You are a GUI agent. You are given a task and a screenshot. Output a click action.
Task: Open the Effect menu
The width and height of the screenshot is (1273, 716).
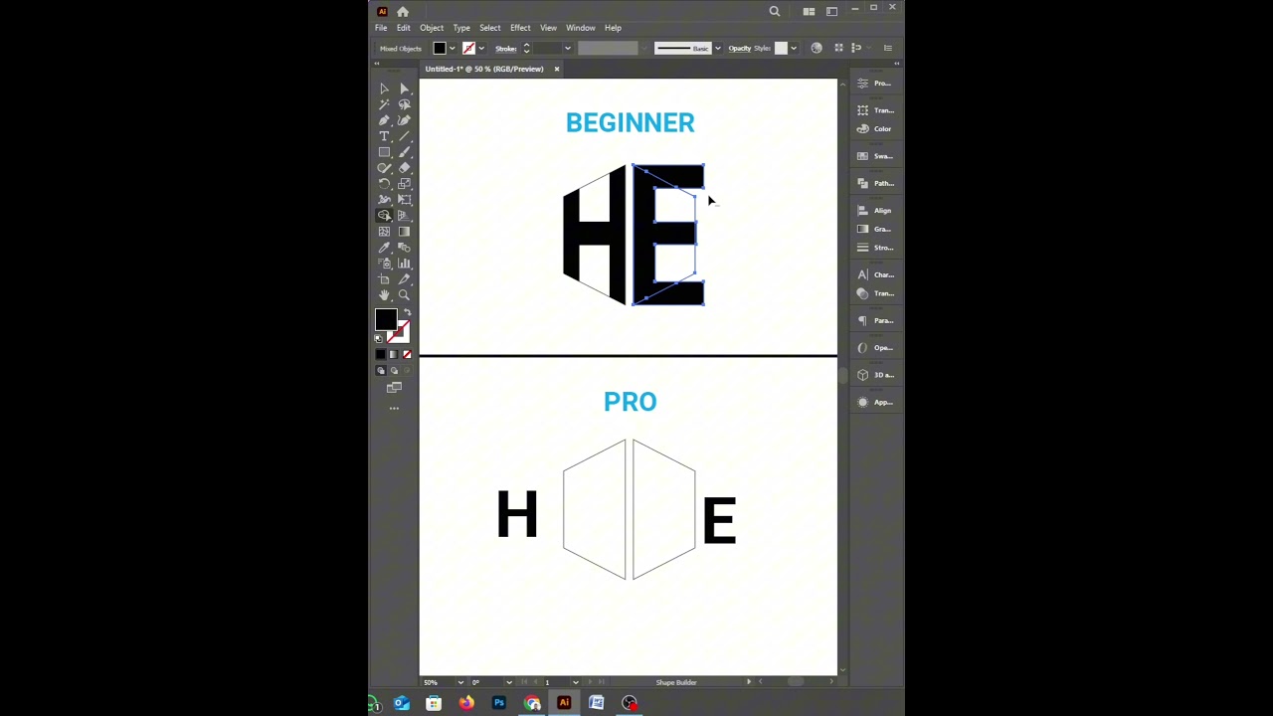coord(520,28)
